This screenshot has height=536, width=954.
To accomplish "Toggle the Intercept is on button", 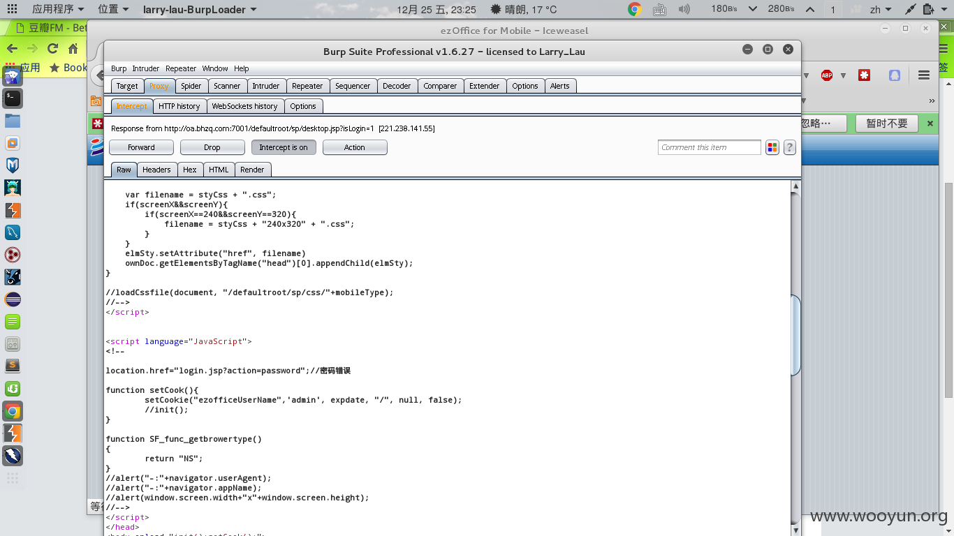I will click(x=284, y=147).
